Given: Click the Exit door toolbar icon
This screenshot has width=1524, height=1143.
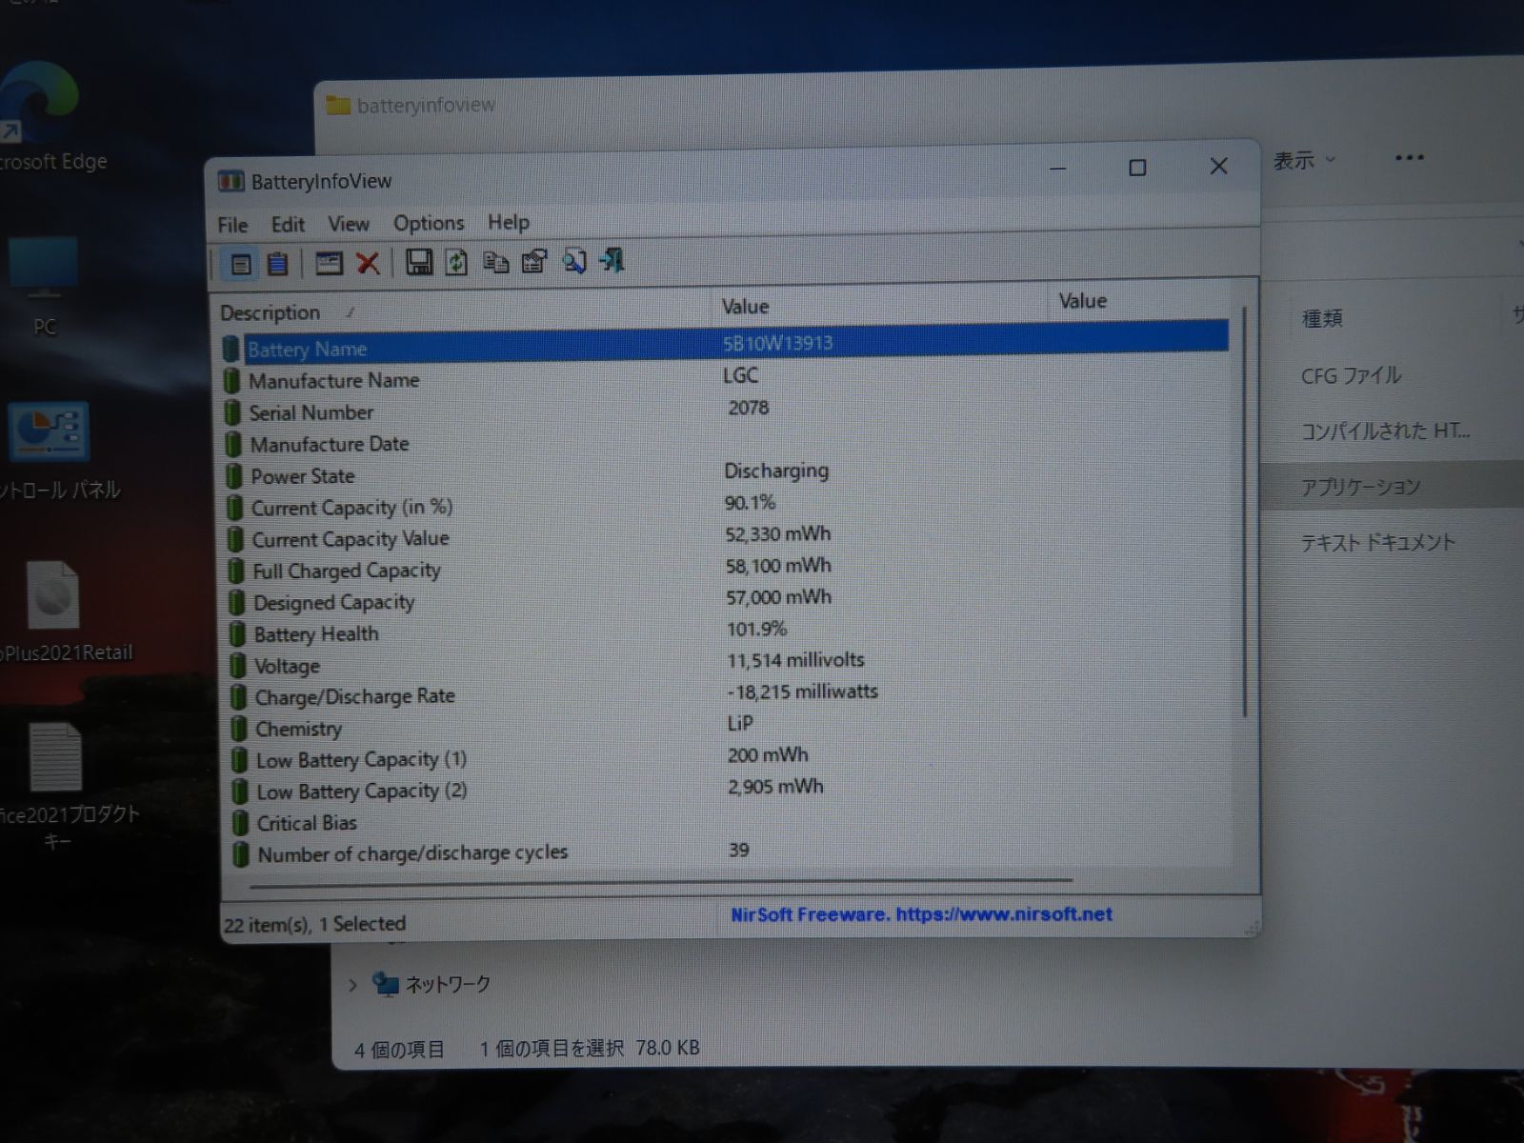Looking at the screenshot, I should click(x=612, y=259).
